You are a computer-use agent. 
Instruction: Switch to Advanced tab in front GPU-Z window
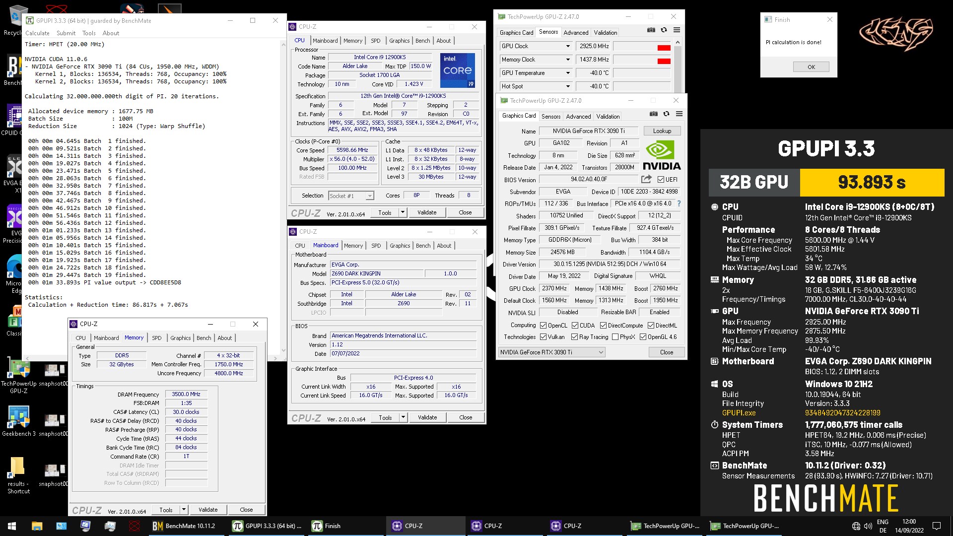tap(578, 117)
